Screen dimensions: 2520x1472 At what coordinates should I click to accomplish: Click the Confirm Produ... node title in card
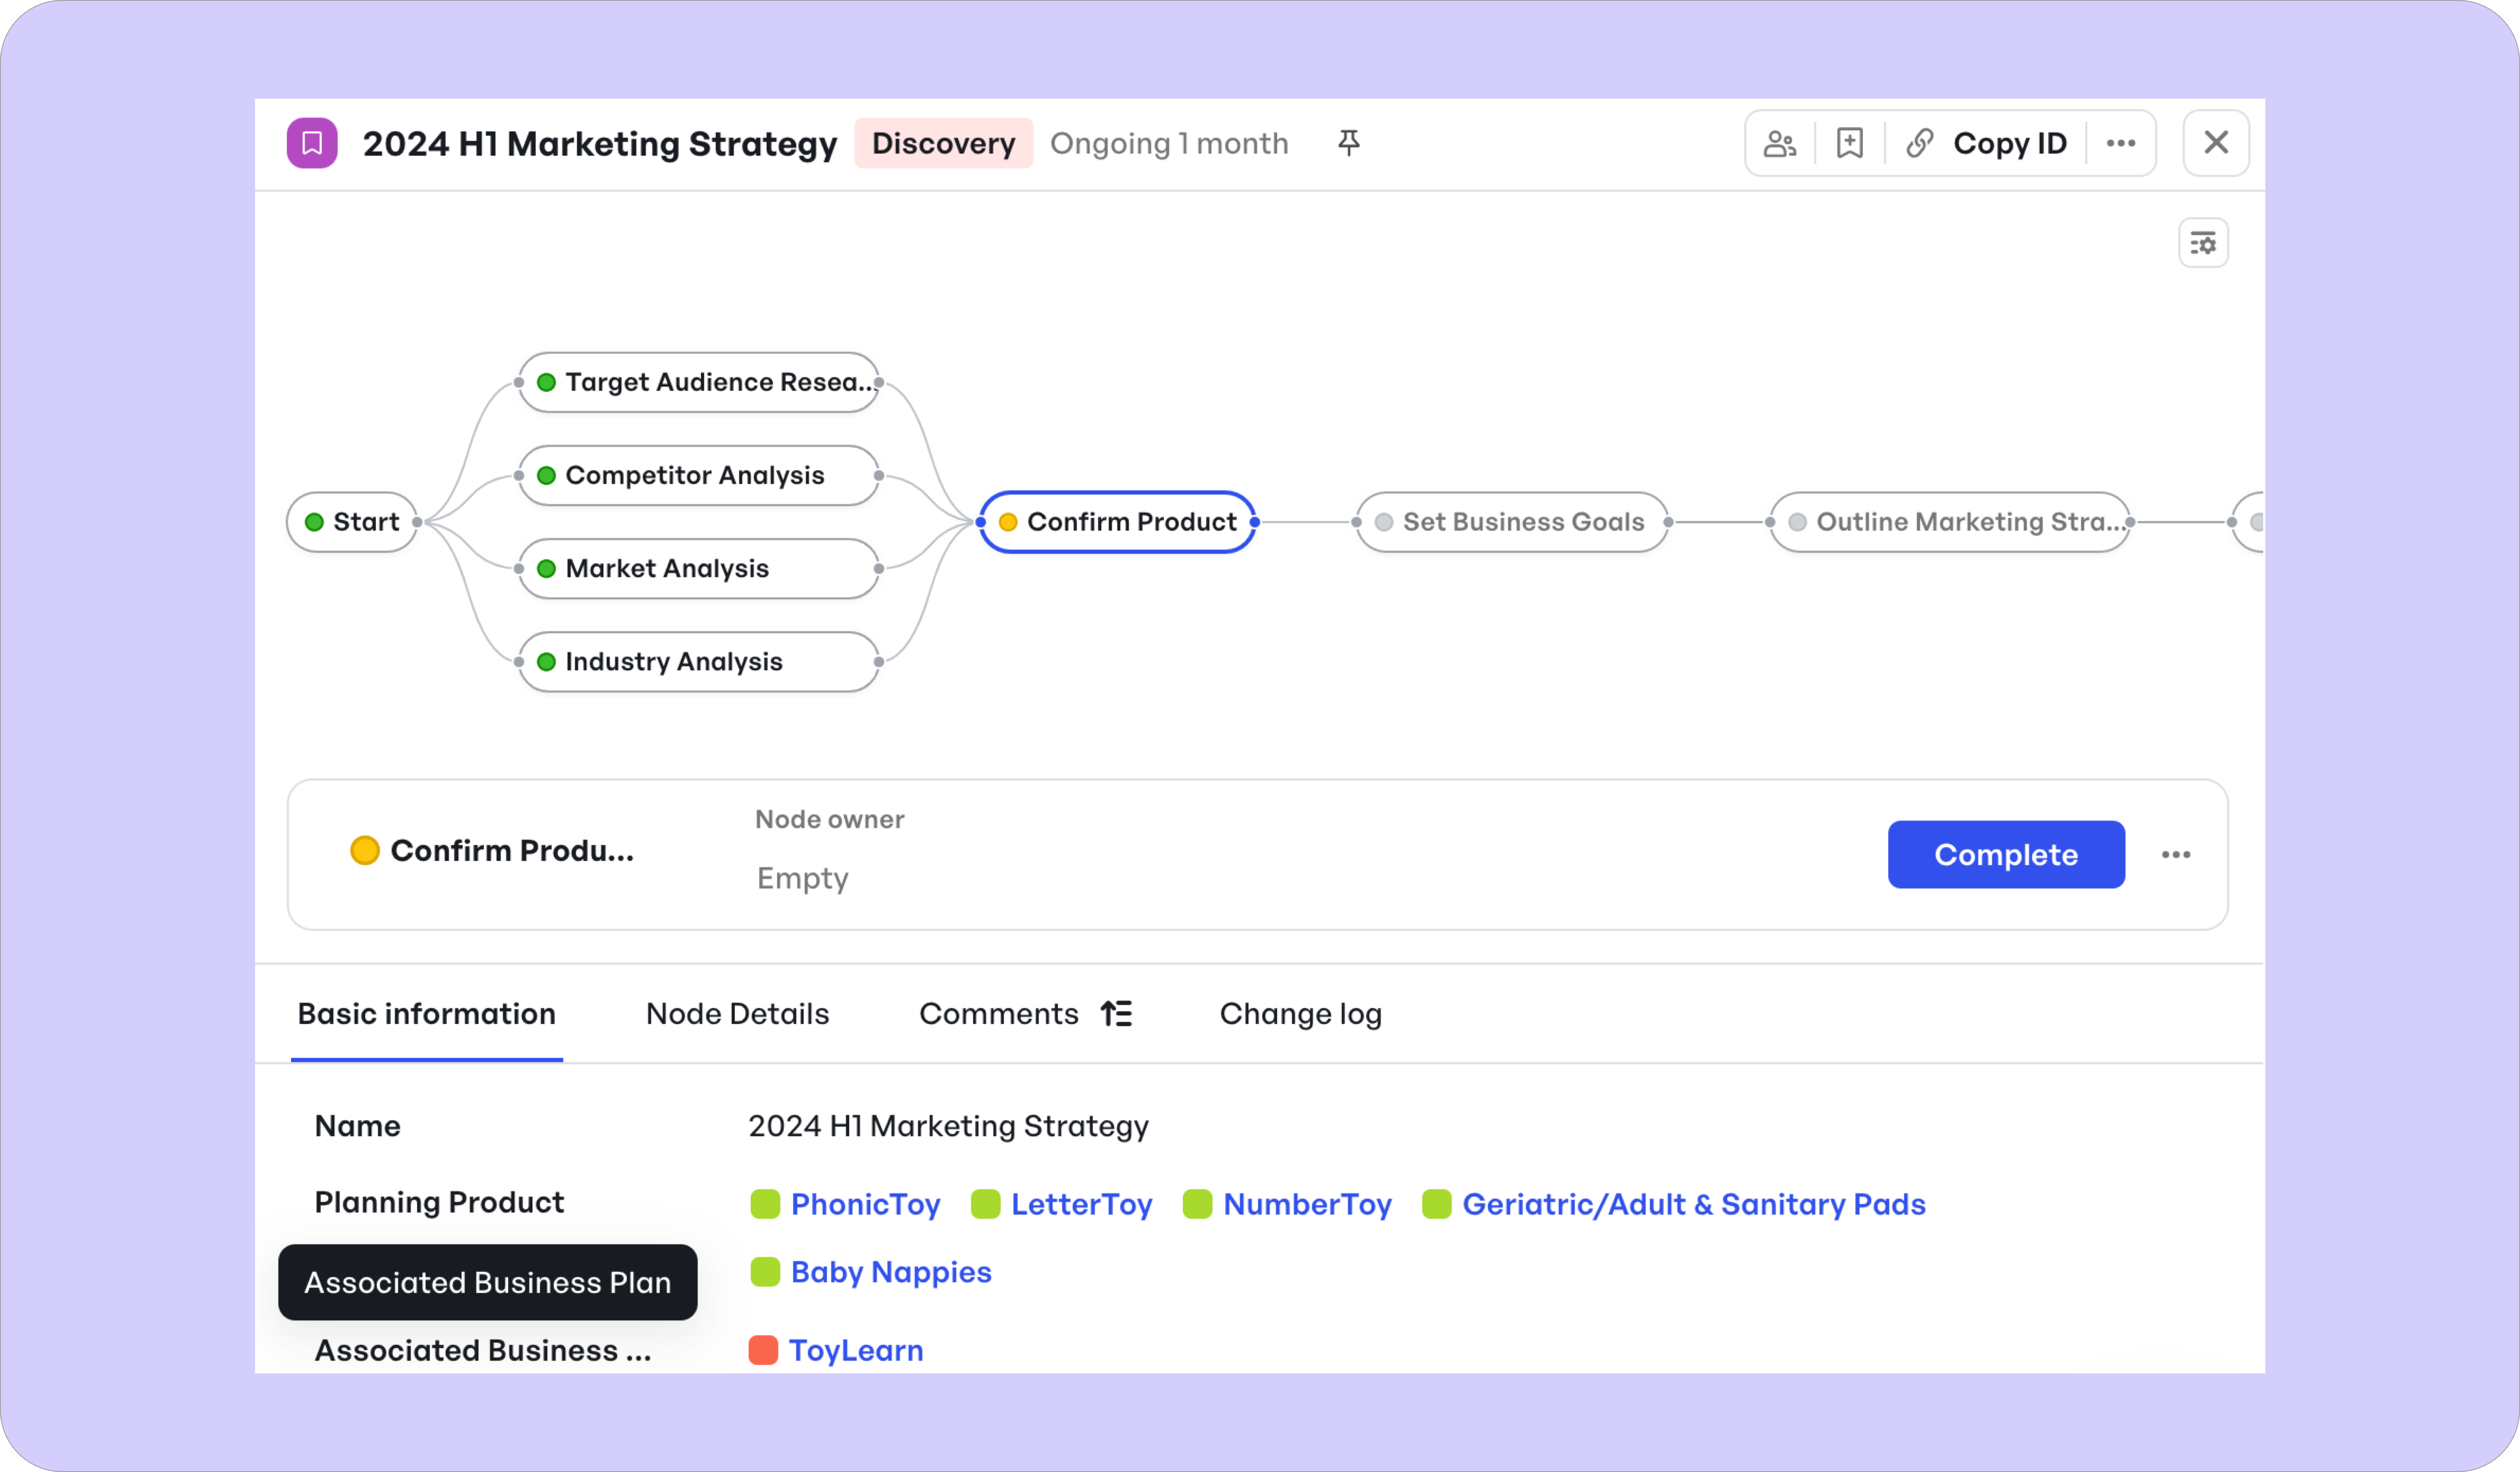click(512, 850)
